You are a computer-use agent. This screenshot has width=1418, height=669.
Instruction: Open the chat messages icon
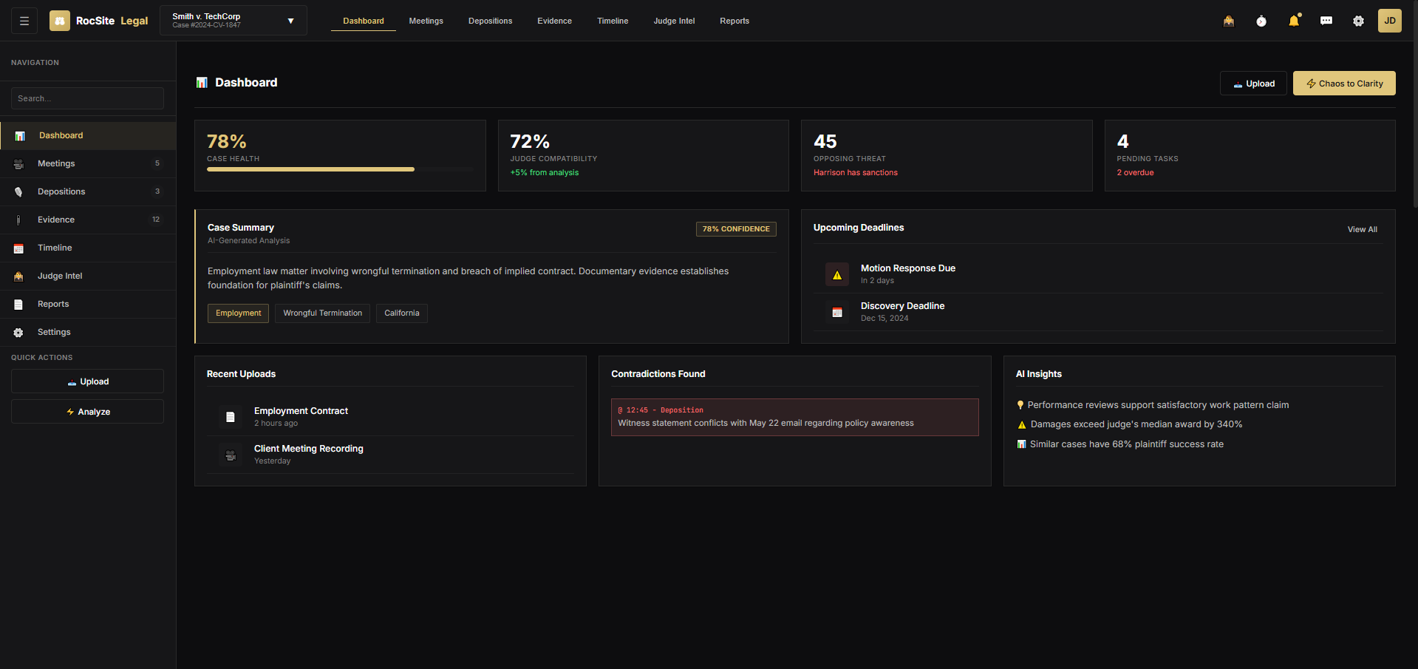[x=1326, y=21]
